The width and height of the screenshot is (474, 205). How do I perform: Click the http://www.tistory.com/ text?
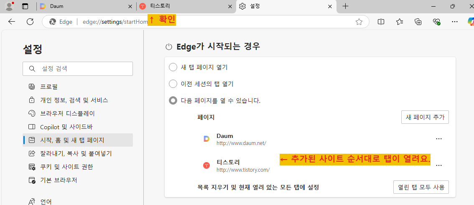pyautogui.click(x=243, y=170)
